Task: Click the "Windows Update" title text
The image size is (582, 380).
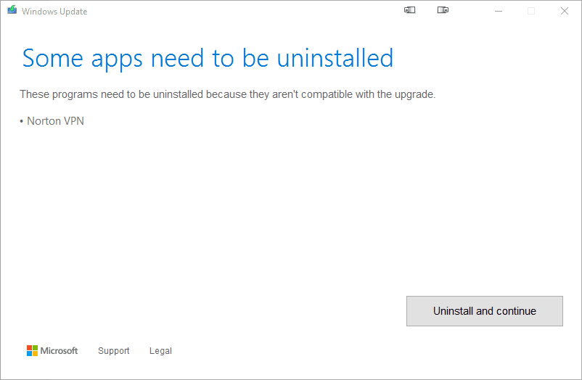Action: [x=54, y=12]
